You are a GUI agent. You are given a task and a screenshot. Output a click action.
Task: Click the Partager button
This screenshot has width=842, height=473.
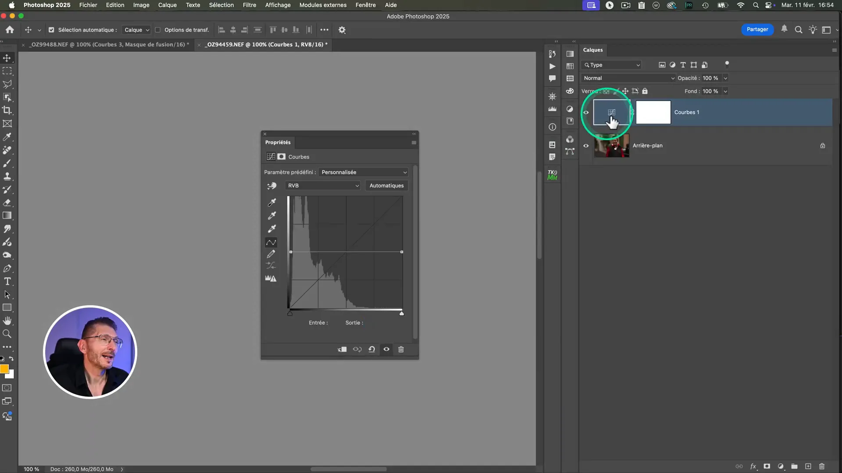click(x=757, y=29)
